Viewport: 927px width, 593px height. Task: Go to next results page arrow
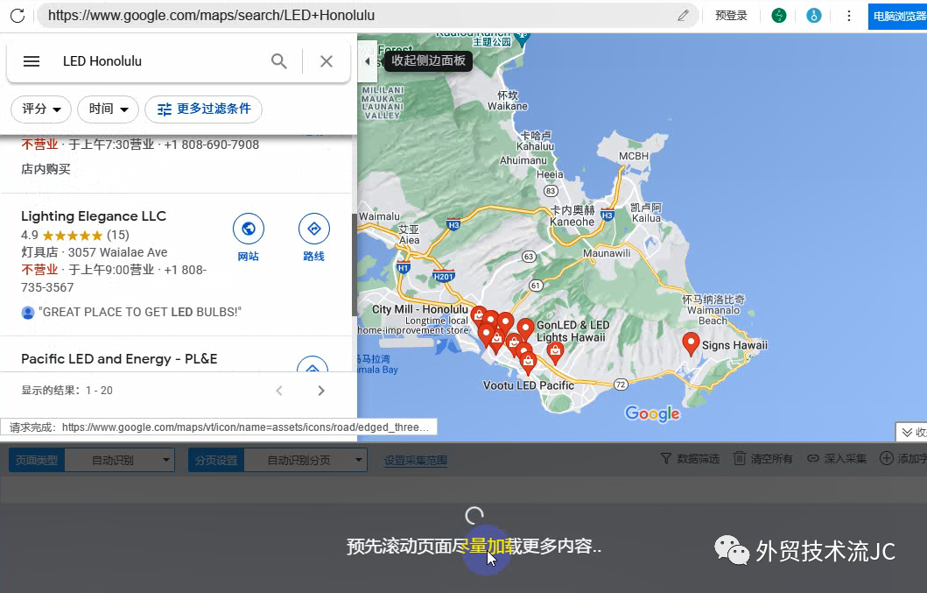tap(321, 391)
